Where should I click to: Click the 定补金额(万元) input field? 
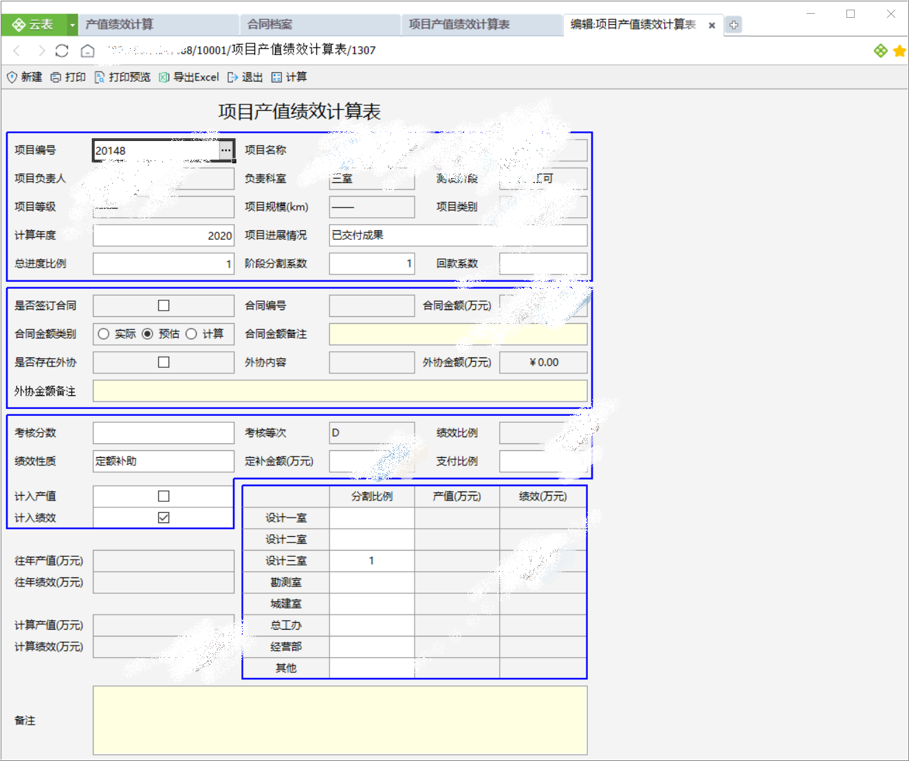click(x=372, y=461)
